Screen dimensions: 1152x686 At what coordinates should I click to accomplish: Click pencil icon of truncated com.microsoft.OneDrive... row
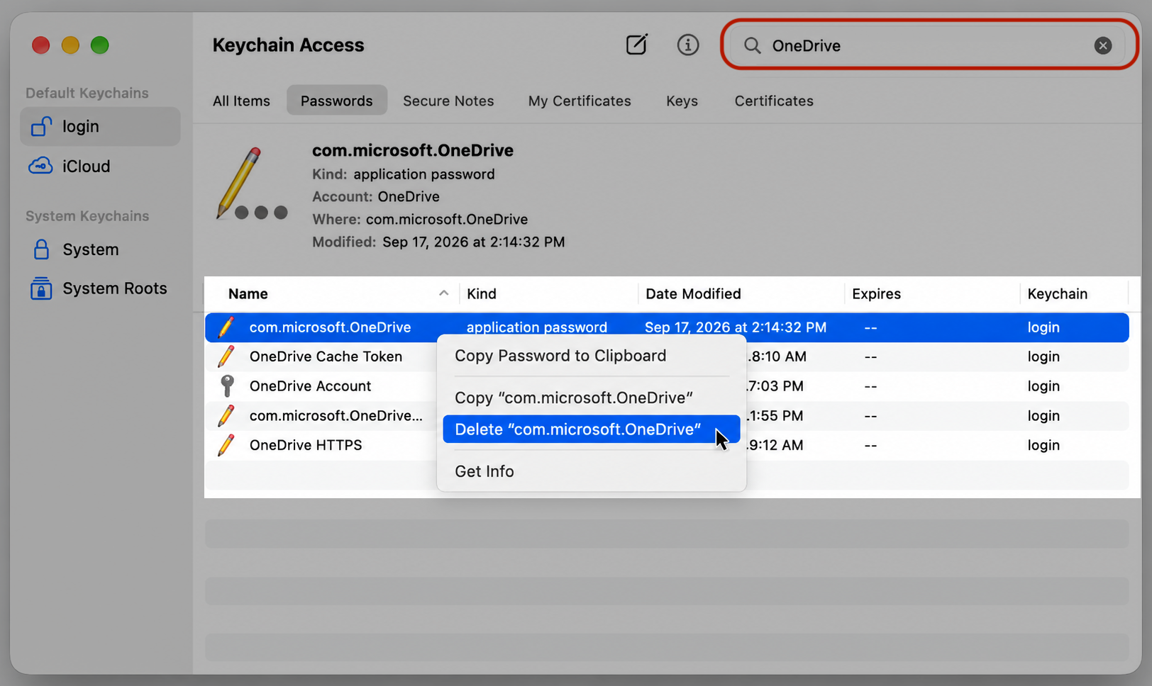tap(226, 416)
